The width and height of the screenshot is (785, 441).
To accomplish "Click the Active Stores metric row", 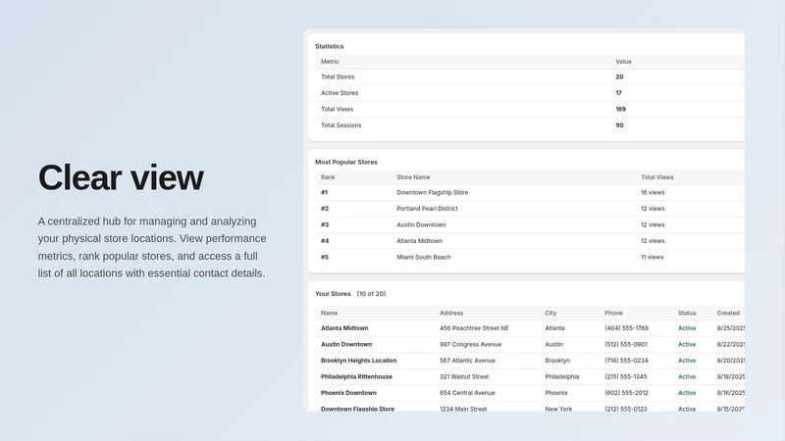I will tap(530, 93).
